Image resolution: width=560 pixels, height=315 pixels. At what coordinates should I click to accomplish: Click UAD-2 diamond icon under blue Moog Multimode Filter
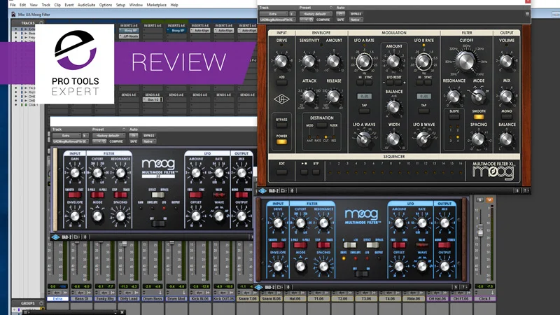(259, 287)
